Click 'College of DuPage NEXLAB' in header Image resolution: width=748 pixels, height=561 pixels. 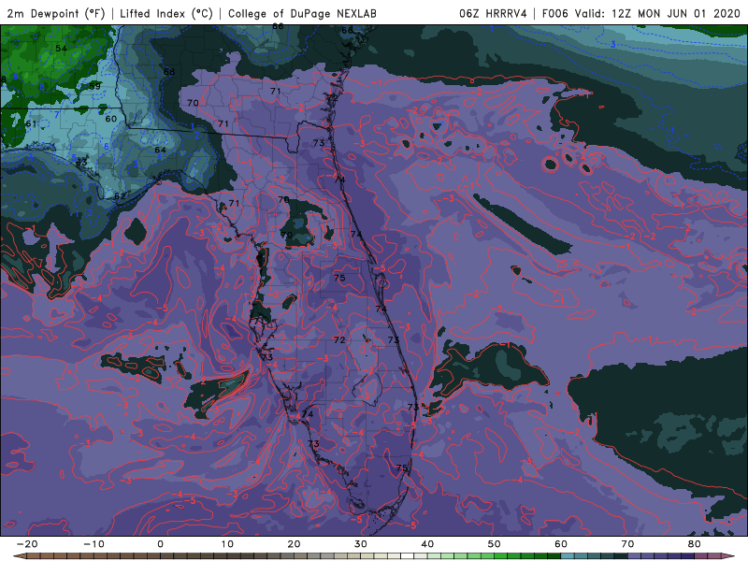point(302,13)
